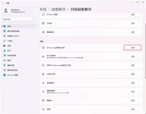Click the Accounts (帐户) person icon in the sidebar
The height and width of the screenshot is (114, 146).
tap(4, 50)
